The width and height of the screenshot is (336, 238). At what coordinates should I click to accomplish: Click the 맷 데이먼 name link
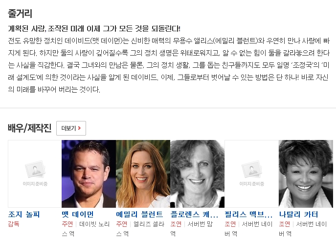[x=78, y=214]
